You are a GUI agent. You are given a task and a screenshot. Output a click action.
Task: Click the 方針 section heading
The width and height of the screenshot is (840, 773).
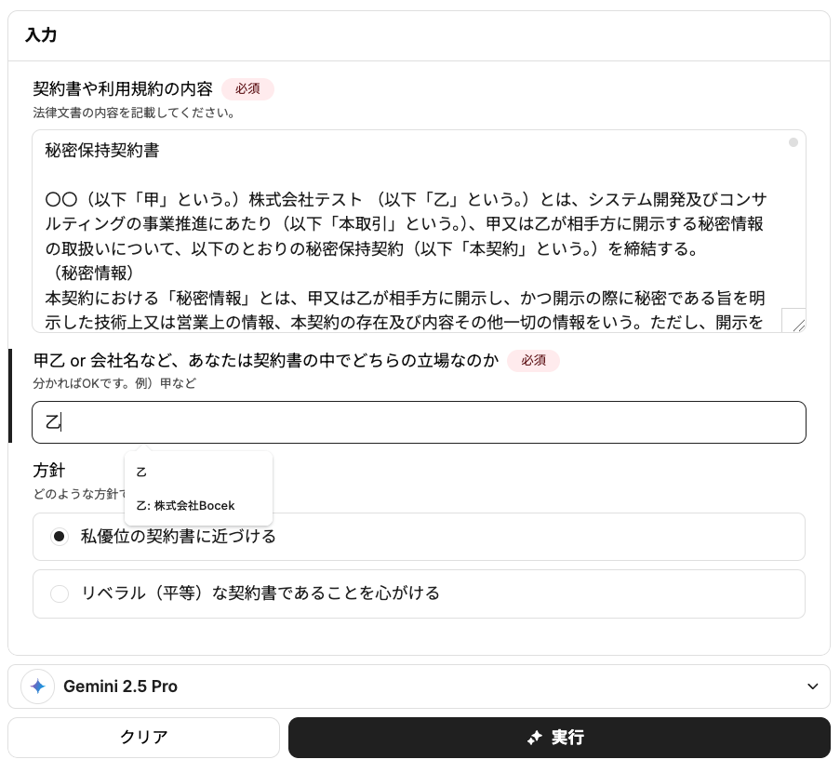(49, 470)
